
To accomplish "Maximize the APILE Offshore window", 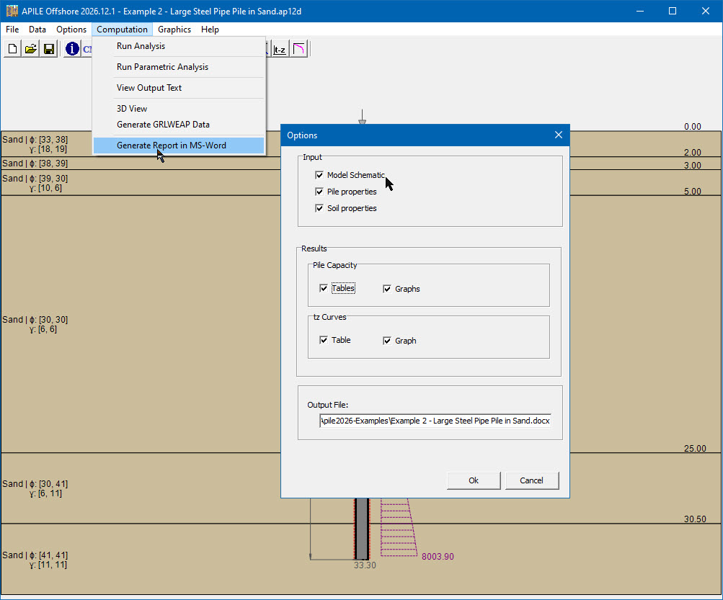I will tap(673, 11).
